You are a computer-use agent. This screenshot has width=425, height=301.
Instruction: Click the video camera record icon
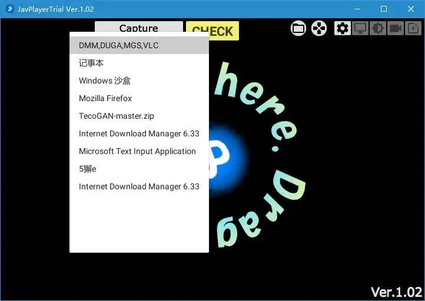pos(396,28)
